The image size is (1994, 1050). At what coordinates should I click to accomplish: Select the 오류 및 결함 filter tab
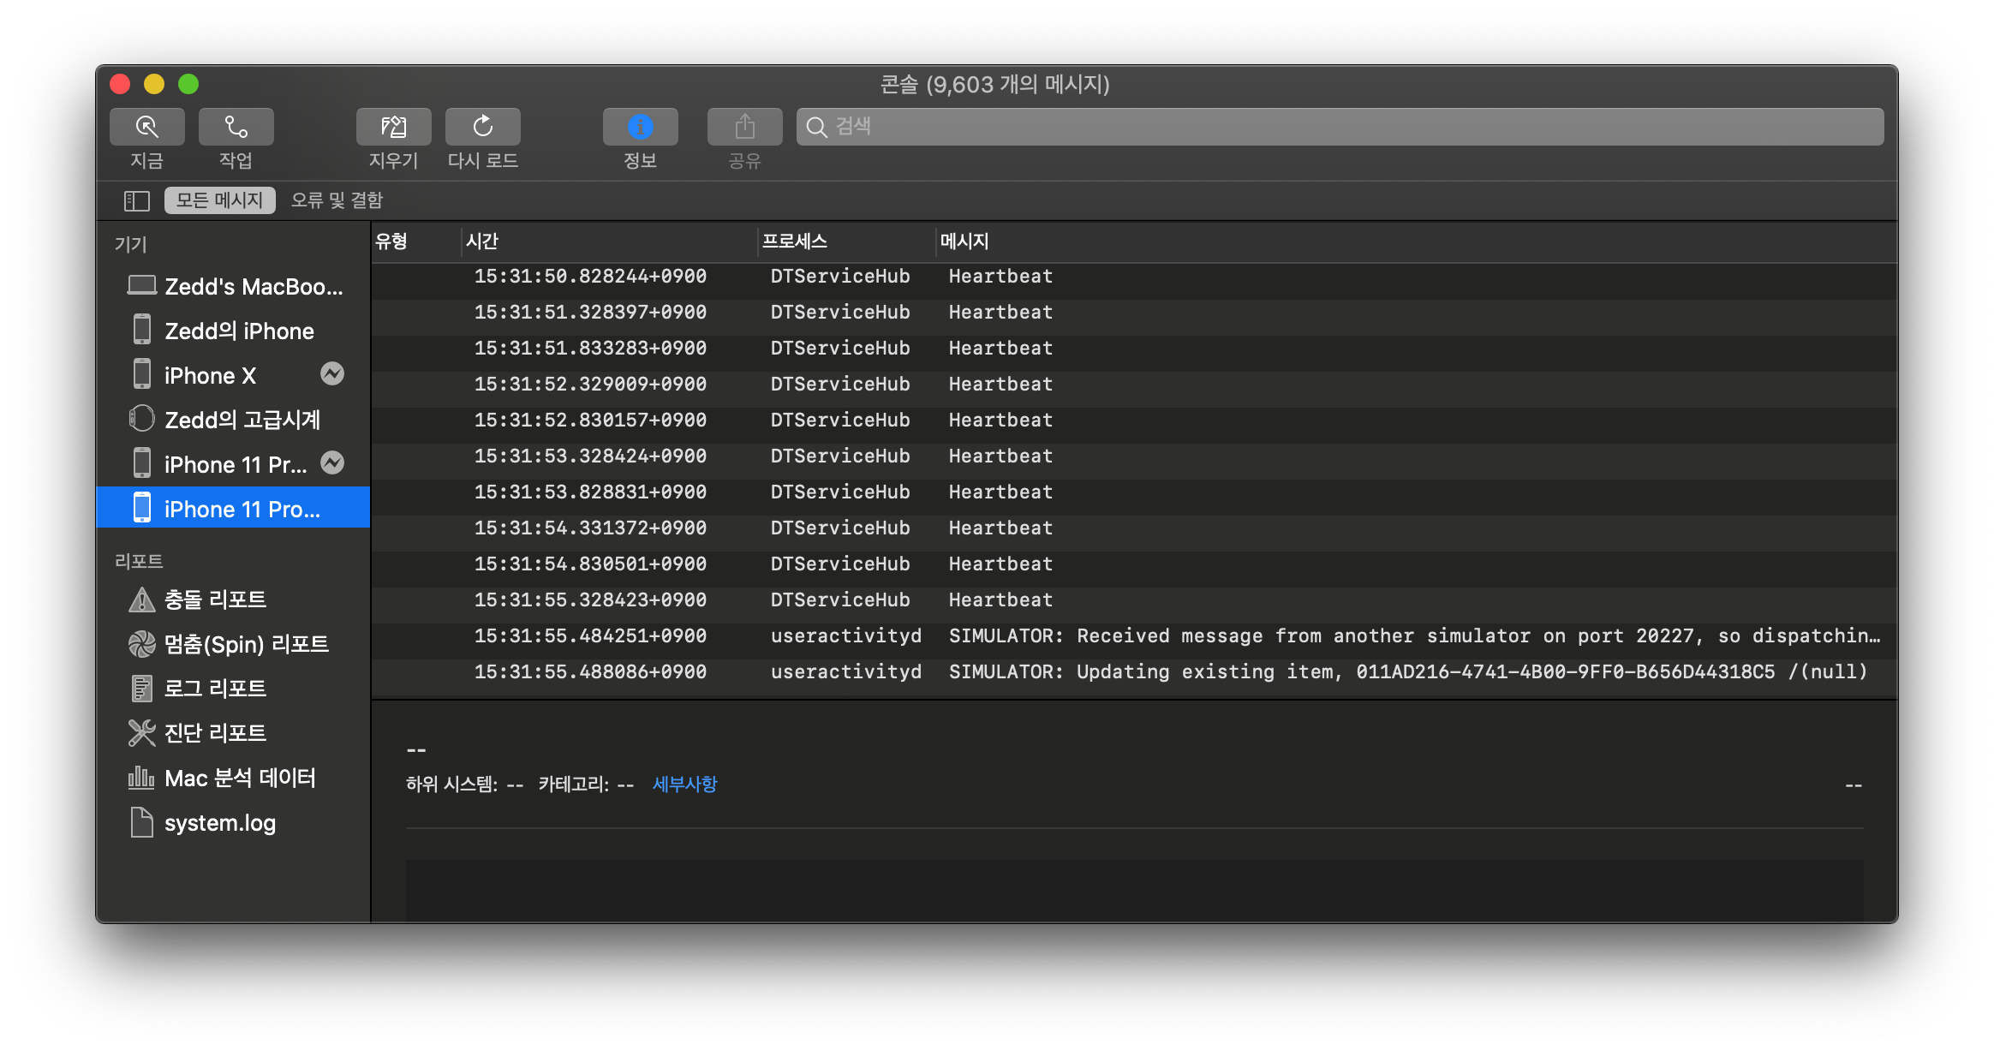point(337,200)
